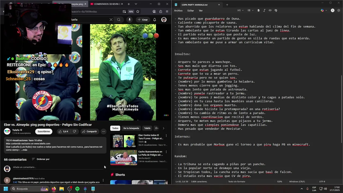Open Notepad settings gear
This screenshot has height=193, width=343.
point(339,10)
